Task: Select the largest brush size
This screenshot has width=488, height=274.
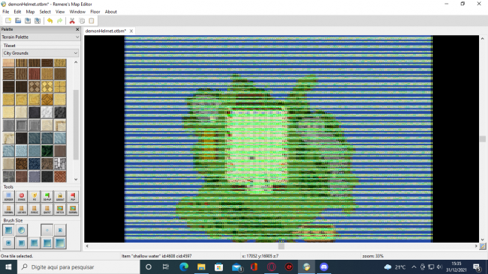Action: tap(60, 243)
